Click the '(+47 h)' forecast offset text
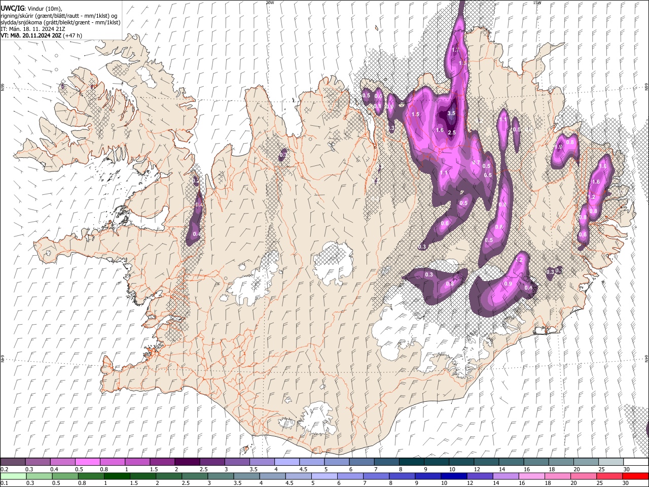Screen dimensions: 649x487 coord(71,36)
